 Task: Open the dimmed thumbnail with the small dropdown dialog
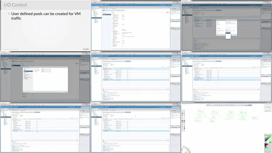pos(227,25)
